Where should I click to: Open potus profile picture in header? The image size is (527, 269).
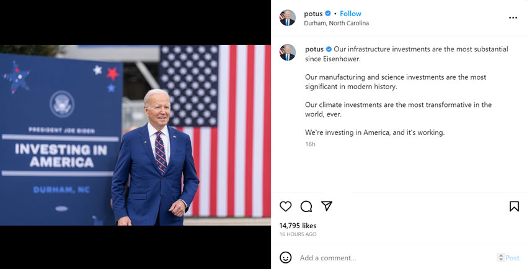point(288,18)
